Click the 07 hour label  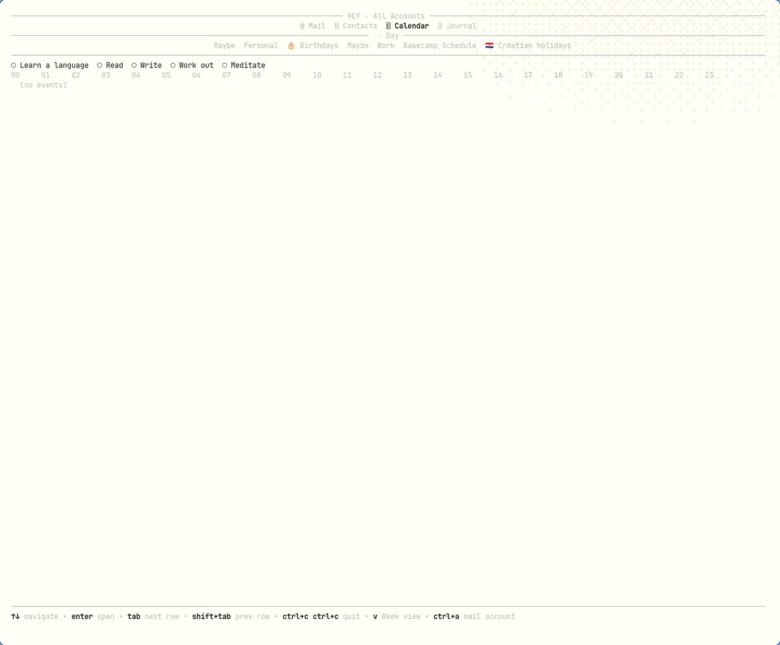[227, 75]
